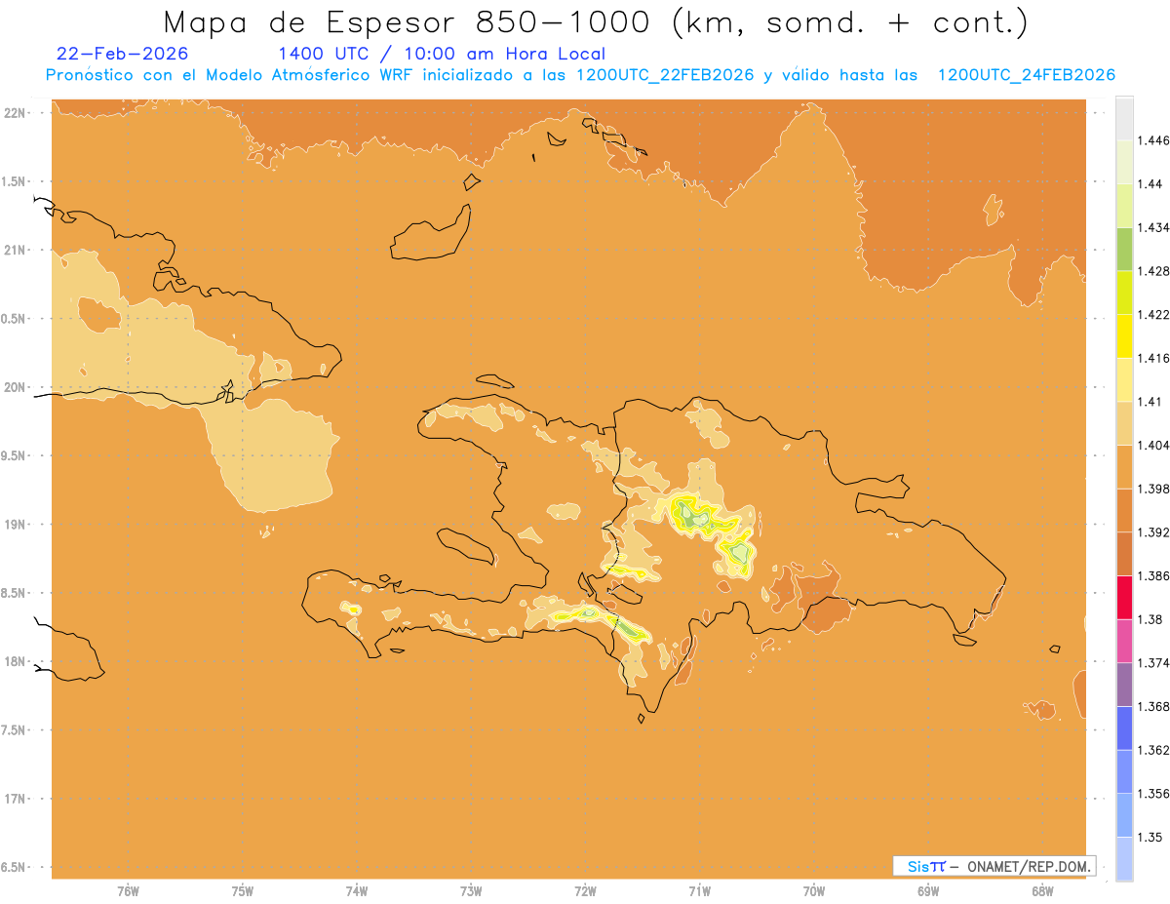This screenshot has width=1170, height=904.
Task: Select the bright yellow 1.416–1.422 legend swatch
Action: (1124, 335)
